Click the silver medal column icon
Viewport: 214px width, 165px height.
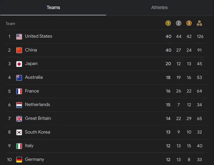[x=179, y=23]
